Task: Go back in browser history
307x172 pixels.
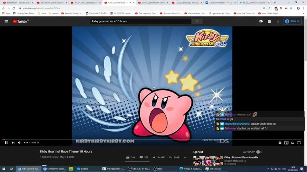Action: tap(4, 8)
